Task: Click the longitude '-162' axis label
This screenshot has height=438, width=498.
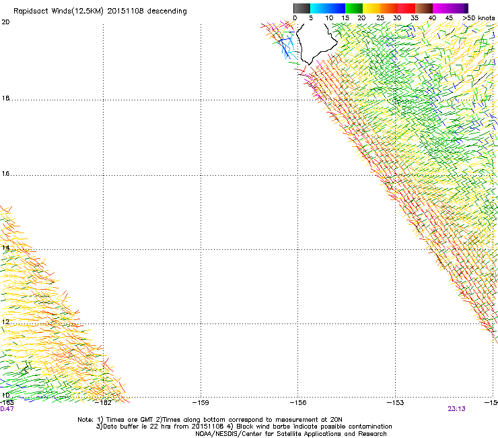Action: coord(104,403)
